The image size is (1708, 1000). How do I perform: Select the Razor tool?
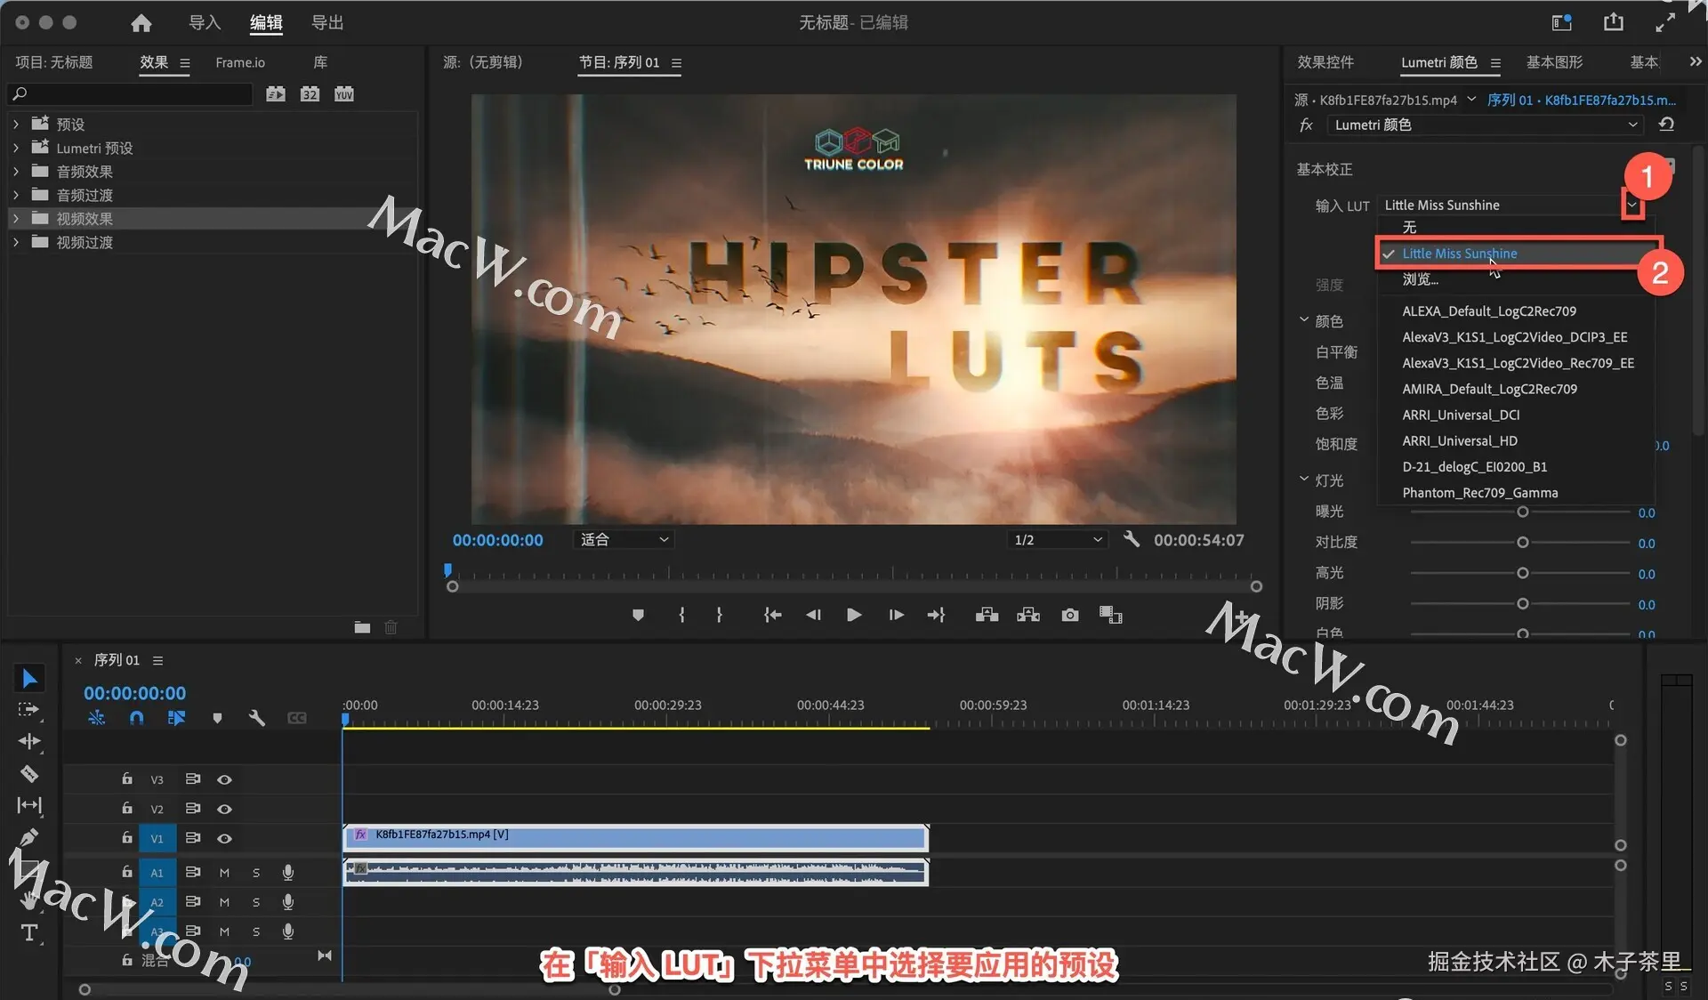[29, 773]
